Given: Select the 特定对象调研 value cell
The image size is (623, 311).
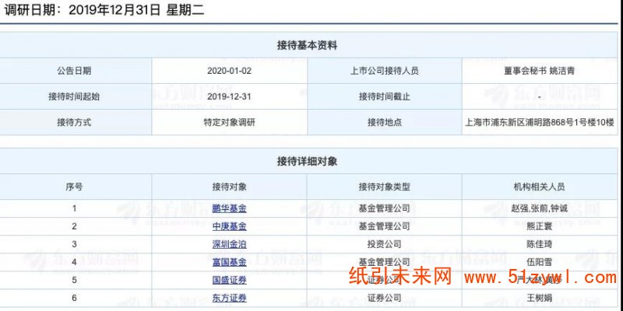Looking at the screenshot, I should 229,123.
